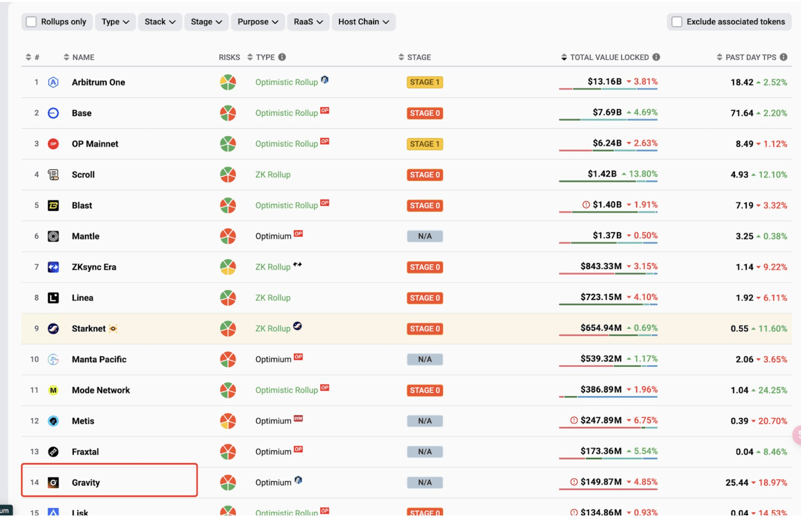The width and height of the screenshot is (801, 518).
Task: Click the Base chain logo
Action: (53, 113)
